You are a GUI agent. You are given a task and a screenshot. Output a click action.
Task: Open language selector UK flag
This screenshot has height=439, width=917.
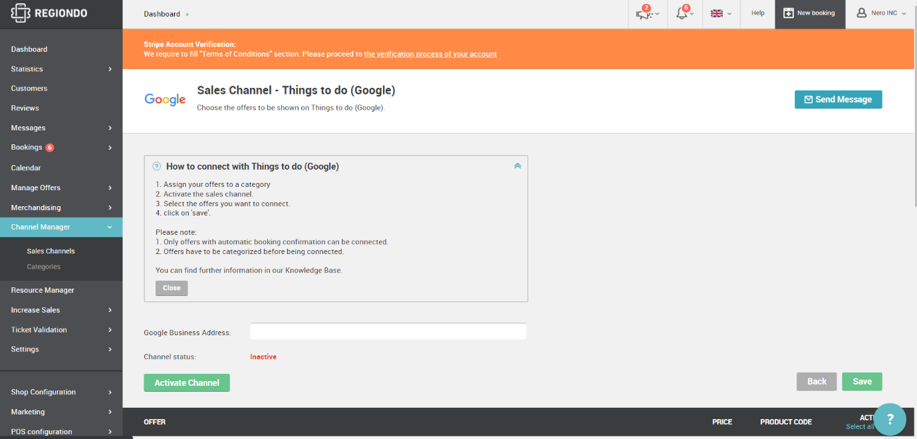717,13
